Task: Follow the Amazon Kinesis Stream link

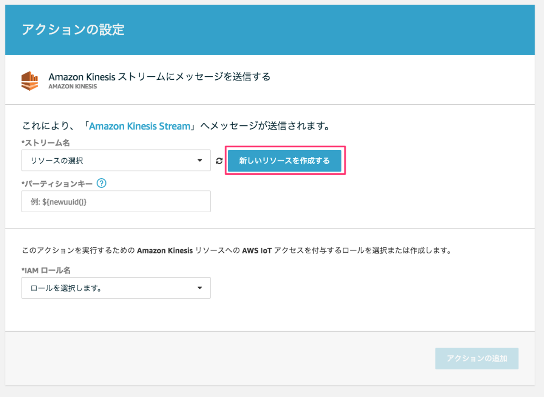Action: coord(140,126)
